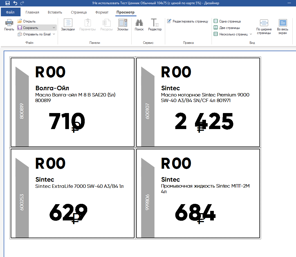Expand the Сохранить dropdown arrow
Image resolution: width=296 pixels, height=257 pixels.
[x=54, y=28]
